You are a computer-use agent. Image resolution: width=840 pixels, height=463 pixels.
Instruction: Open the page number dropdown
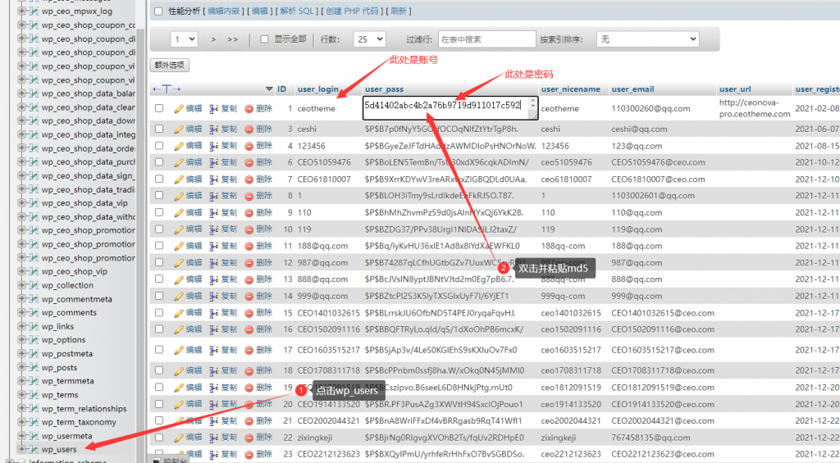(184, 39)
